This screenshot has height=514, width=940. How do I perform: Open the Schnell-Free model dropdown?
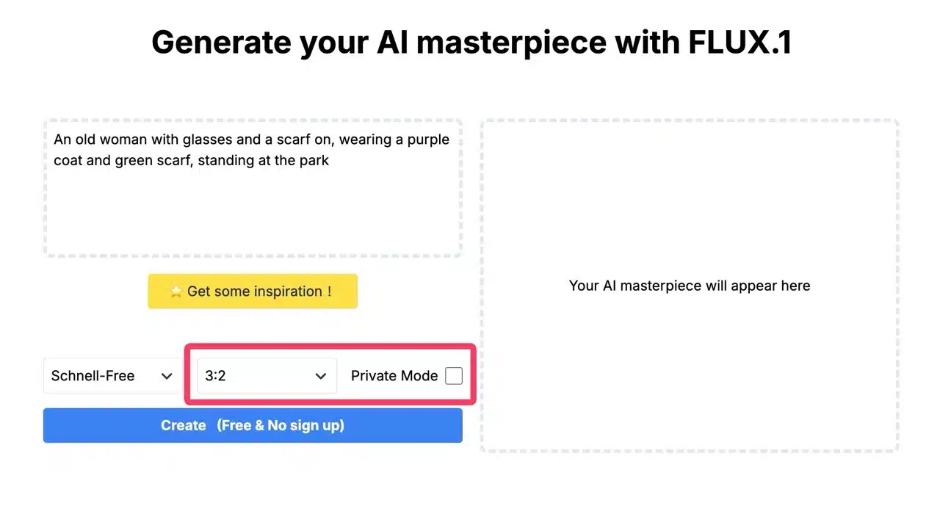point(112,376)
